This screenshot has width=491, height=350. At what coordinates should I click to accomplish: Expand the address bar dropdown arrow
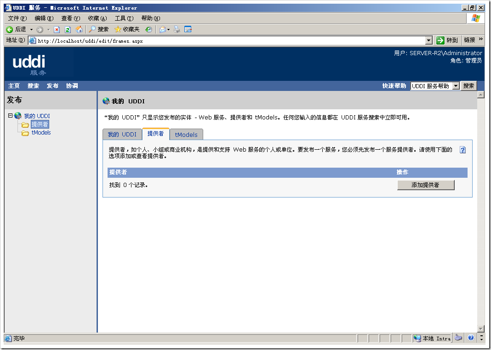point(429,41)
